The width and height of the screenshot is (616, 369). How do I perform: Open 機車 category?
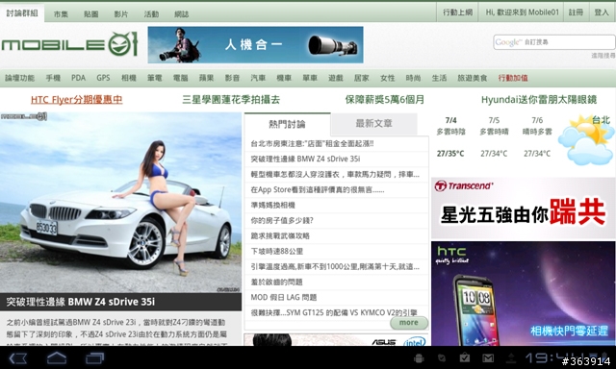pyautogui.click(x=284, y=78)
